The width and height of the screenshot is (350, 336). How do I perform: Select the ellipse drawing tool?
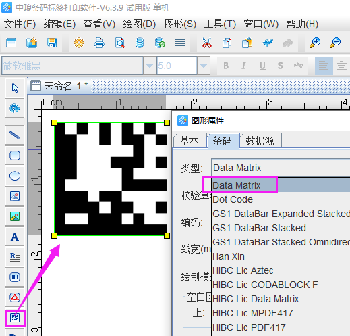15,176
